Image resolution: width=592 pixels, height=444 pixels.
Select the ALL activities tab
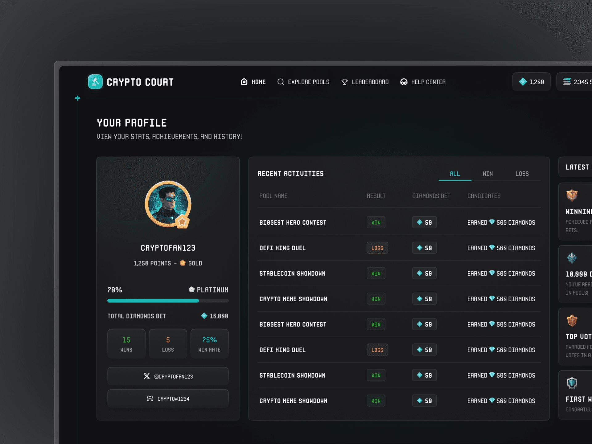click(455, 174)
